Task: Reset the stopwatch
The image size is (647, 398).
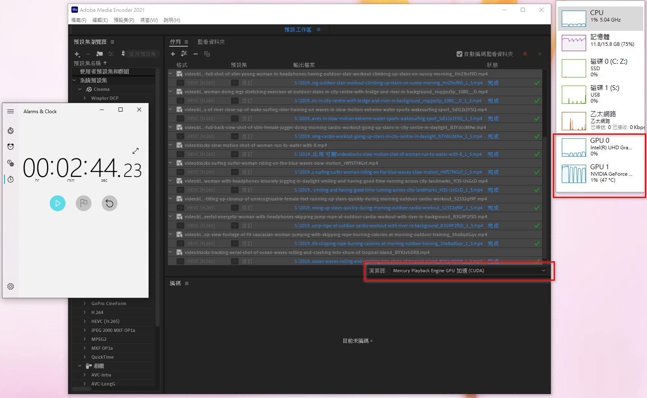Action: pos(110,203)
